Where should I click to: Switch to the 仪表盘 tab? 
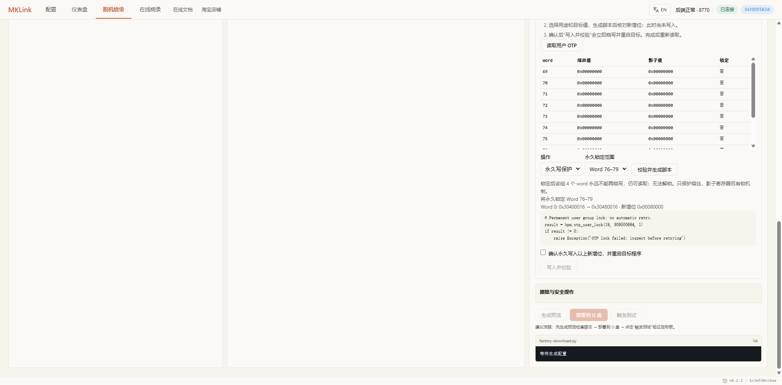(79, 9)
